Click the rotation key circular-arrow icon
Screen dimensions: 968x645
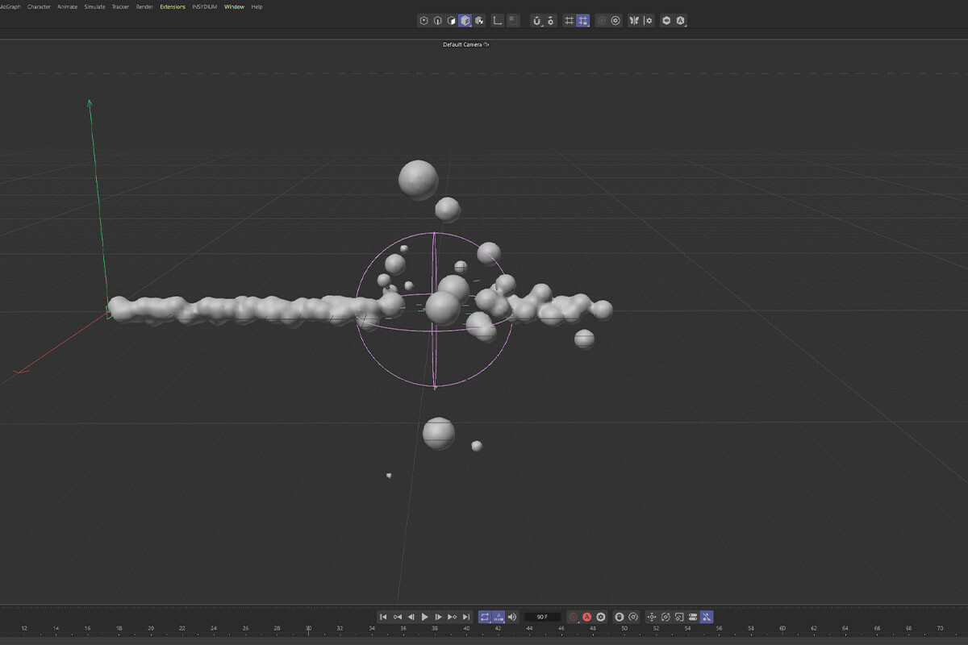(x=665, y=617)
